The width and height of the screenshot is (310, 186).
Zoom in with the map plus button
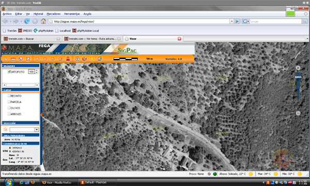click(298, 68)
